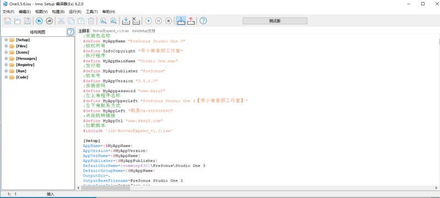Open the 编辑(E) menu
The image size is (440, 198).
(25, 12)
